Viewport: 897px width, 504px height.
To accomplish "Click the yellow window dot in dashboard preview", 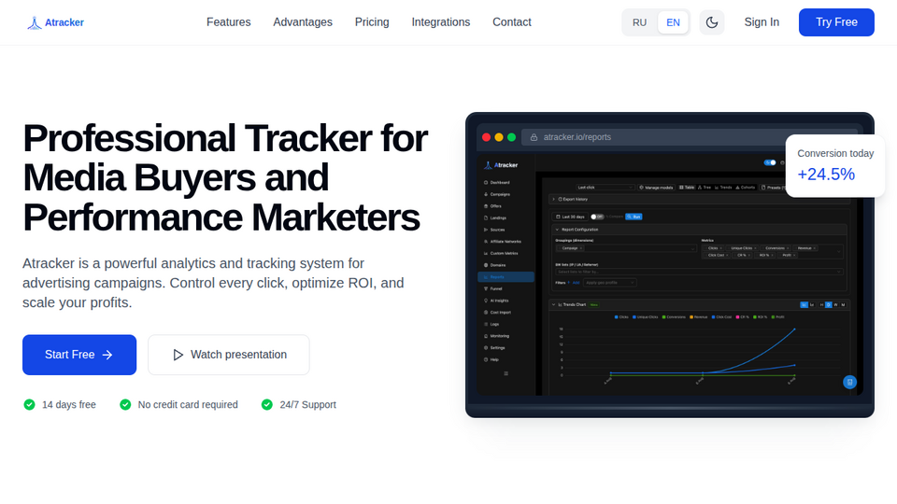I will click(x=499, y=137).
